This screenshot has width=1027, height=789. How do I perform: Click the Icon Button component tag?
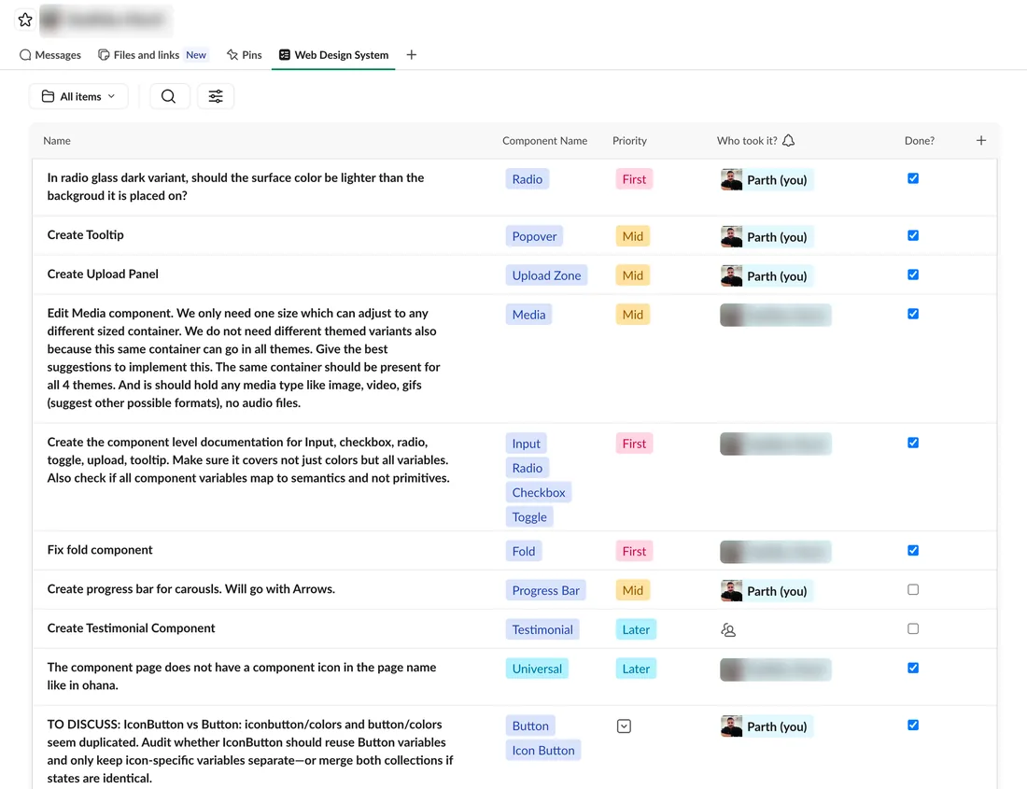point(543,751)
